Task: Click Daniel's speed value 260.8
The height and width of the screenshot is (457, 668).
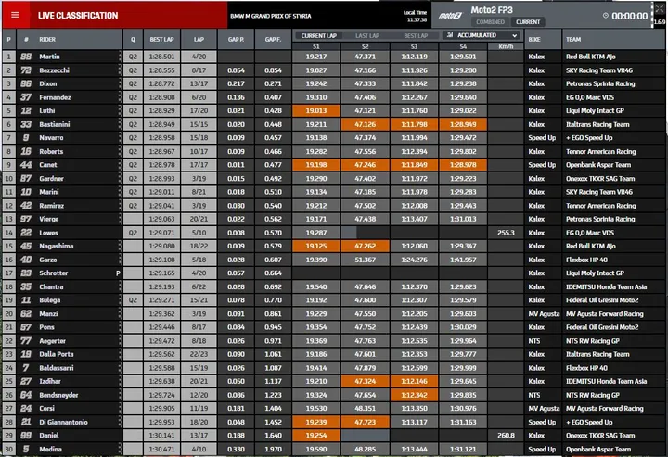Action: point(506,436)
